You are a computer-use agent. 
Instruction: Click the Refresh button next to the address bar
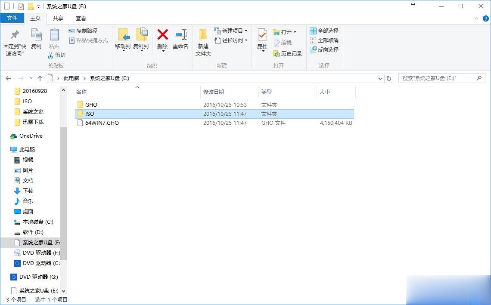click(389, 79)
